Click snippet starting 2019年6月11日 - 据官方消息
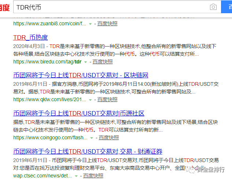Viewport: 232px width, 180px height. click(x=116, y=88)
